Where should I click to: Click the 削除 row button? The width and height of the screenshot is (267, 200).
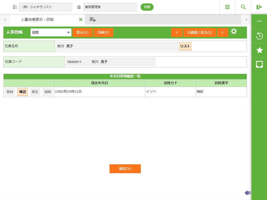(48, 92)
